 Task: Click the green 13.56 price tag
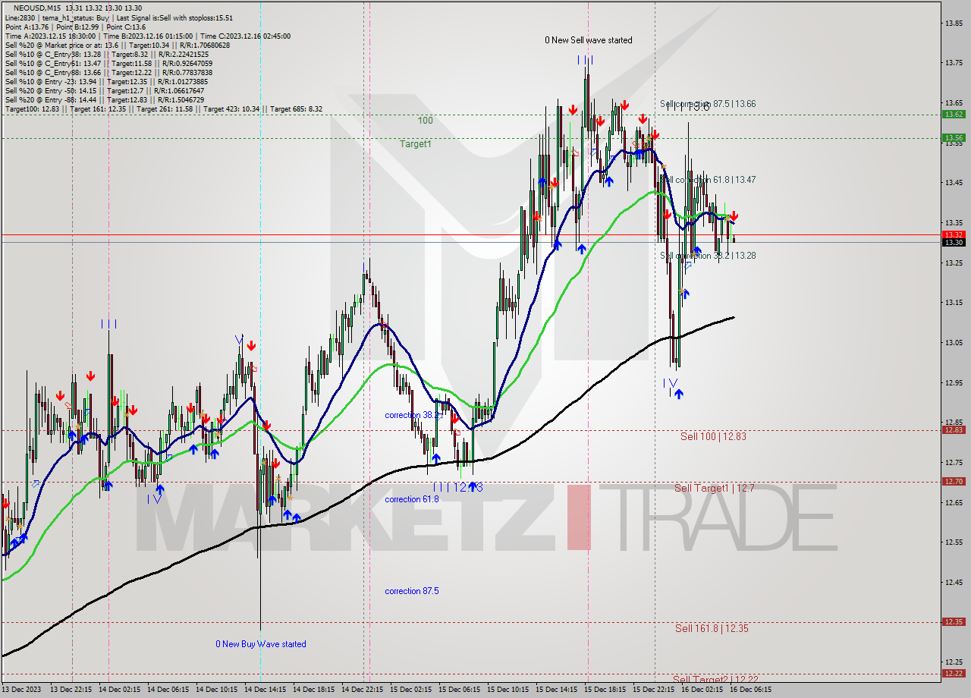click(954, 137)
